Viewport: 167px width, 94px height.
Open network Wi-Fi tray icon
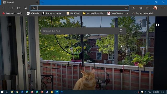click(x=145, y=92)
